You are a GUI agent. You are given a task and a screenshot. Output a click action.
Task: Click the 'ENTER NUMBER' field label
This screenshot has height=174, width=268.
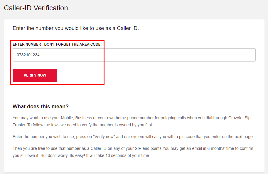pyautogui.click(x=57, y=44)
